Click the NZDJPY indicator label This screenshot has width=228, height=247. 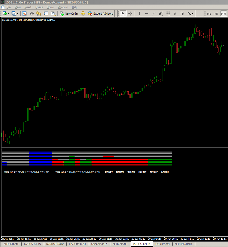pyautogui.click(x=142, y=172)
